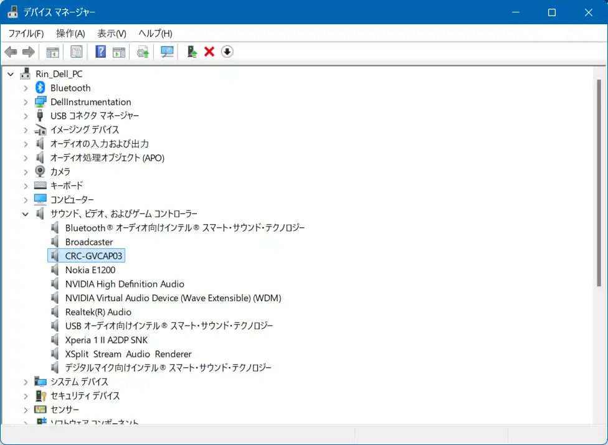Click the disable device down-arrow icon

(227, 52)
